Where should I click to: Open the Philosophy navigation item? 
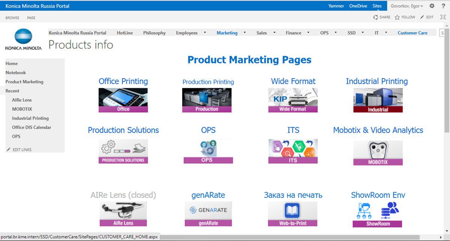(154, 33)
